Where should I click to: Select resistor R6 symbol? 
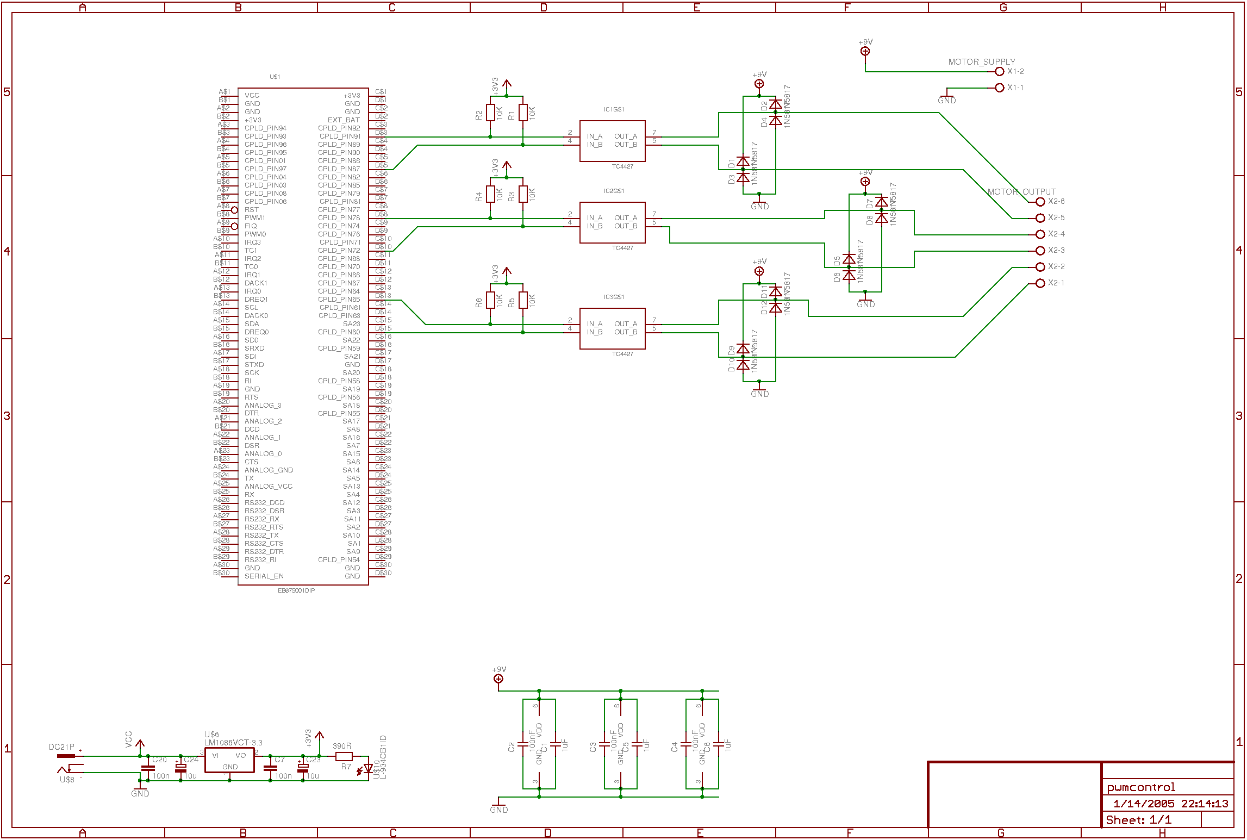click(x=490, y=300)
